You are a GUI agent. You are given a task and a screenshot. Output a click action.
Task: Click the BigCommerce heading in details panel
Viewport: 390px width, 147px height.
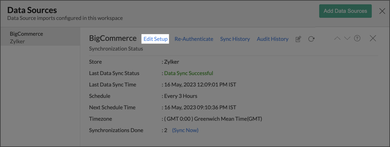click(113, 38)
